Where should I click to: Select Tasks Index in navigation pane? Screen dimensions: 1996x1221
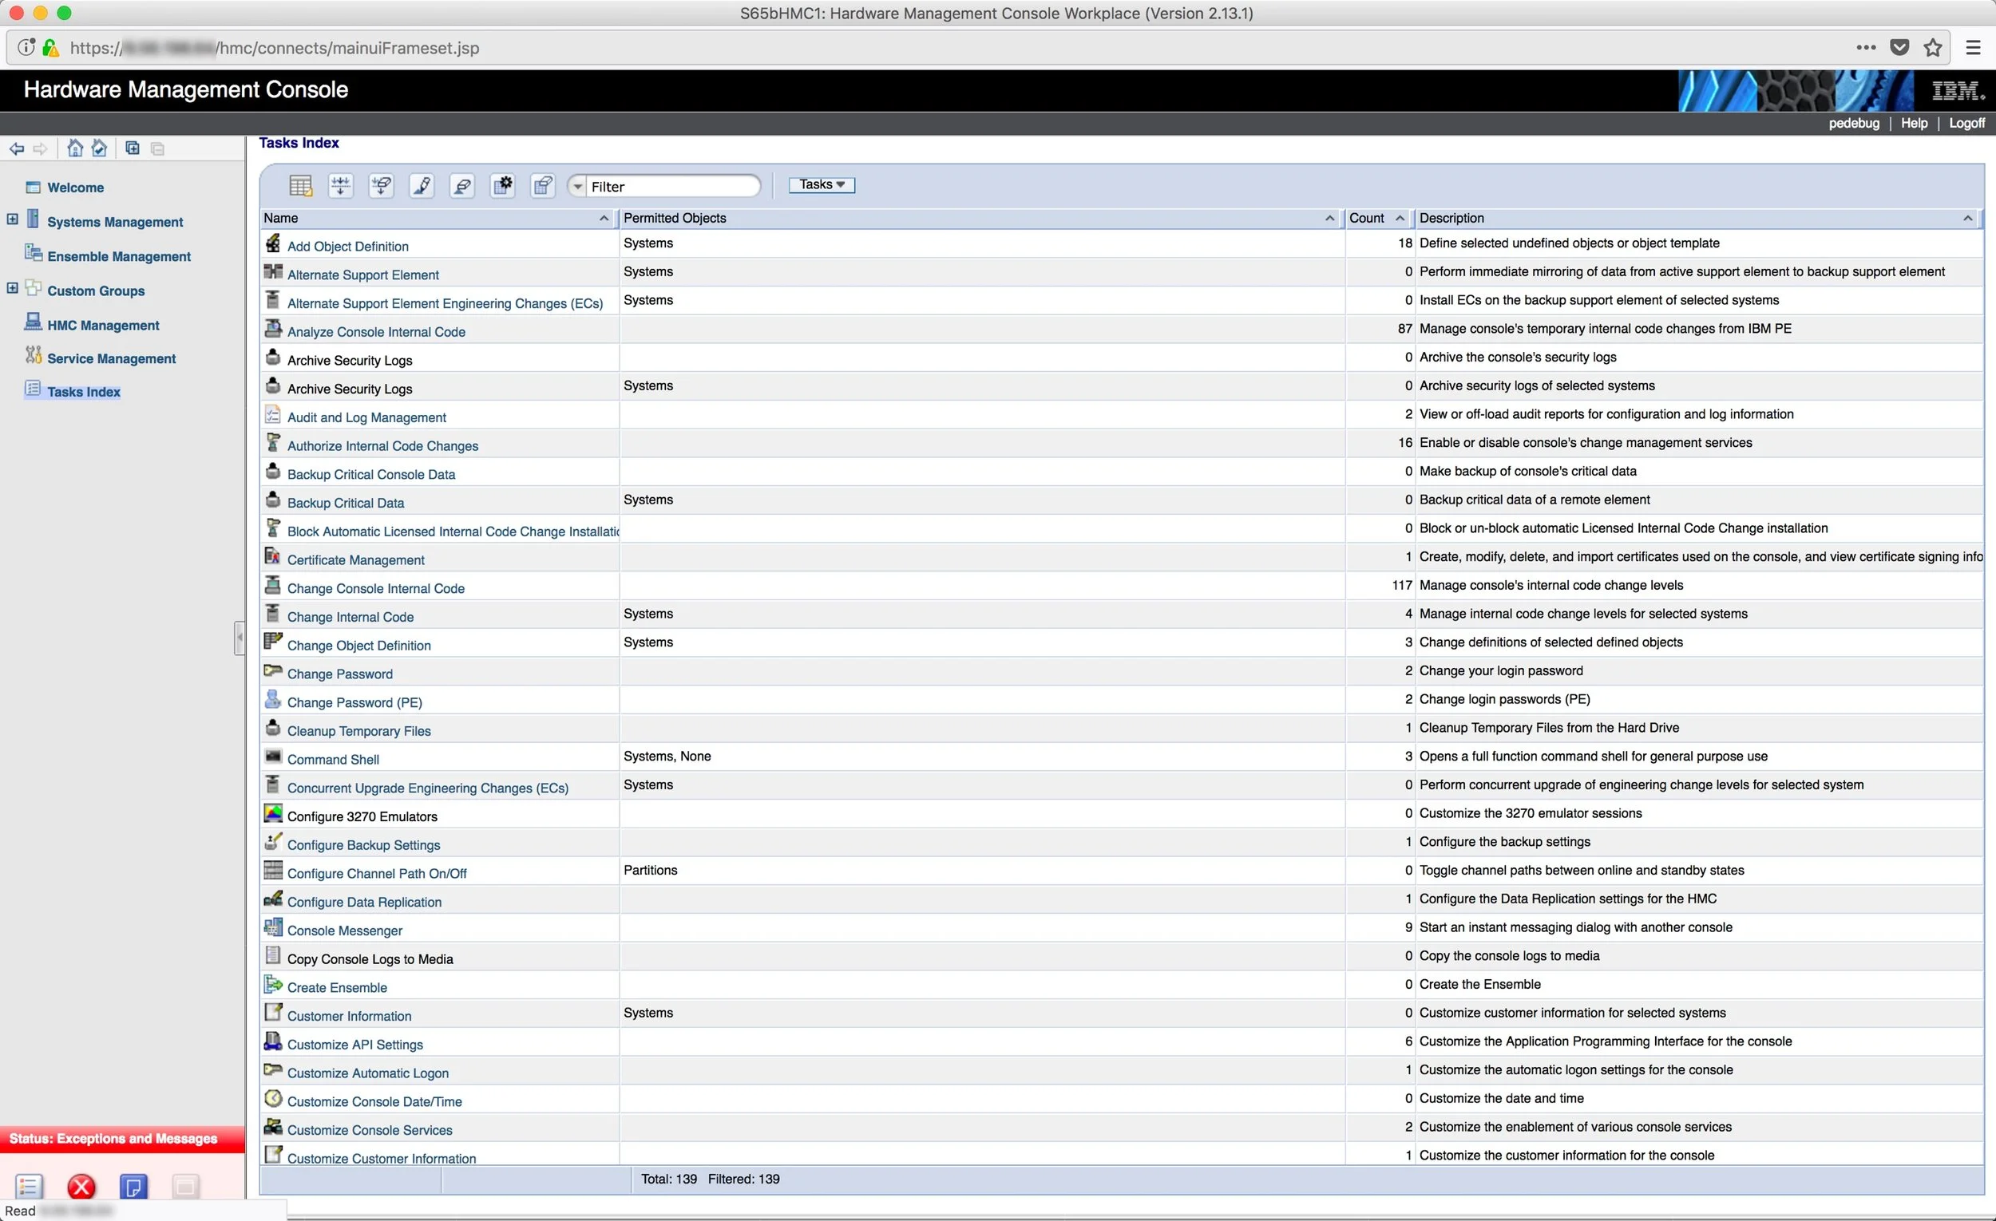pyautogui.click(x=84, y=392)
